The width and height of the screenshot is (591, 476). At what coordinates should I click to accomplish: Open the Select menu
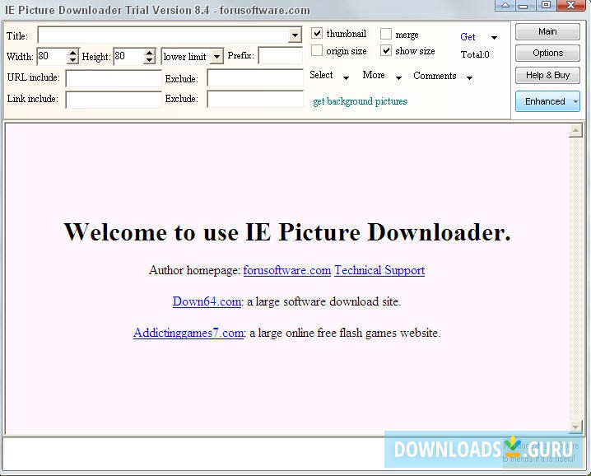321,75
